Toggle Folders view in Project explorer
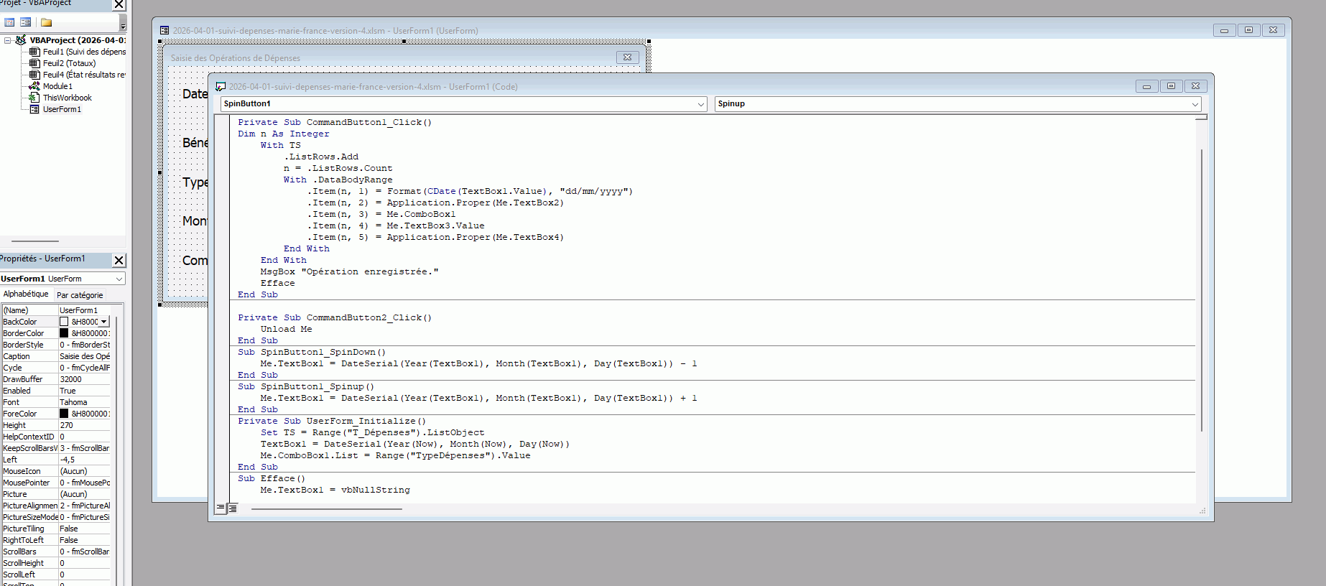This screenshot has width=1326, height=586. click(x=46, y=22)
